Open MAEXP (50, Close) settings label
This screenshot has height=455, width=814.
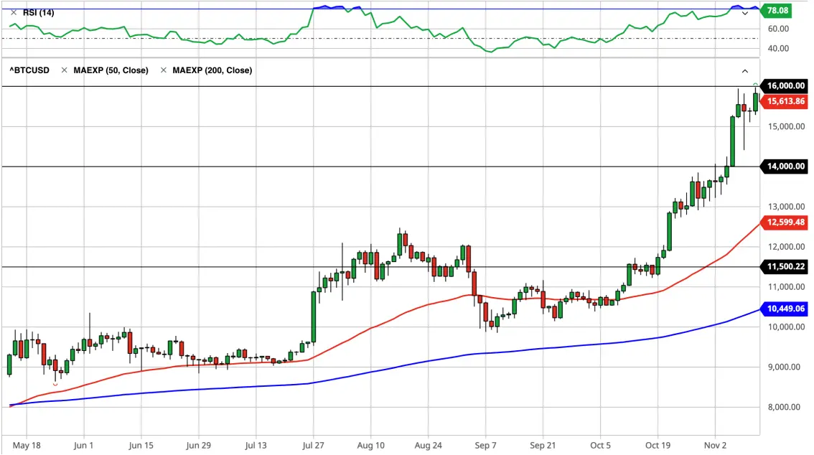[x=111, y=70]
